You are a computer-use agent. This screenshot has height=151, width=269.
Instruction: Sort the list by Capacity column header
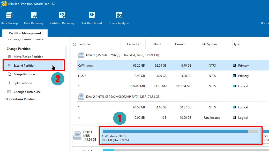(x=133, y=44)
